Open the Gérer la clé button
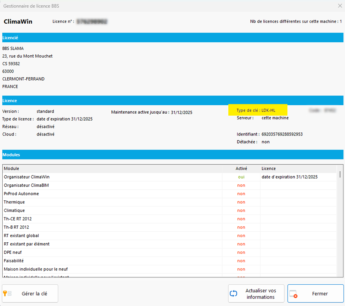Screen dimensions: 345x306 pyautogui.click(x=30, y=293)
